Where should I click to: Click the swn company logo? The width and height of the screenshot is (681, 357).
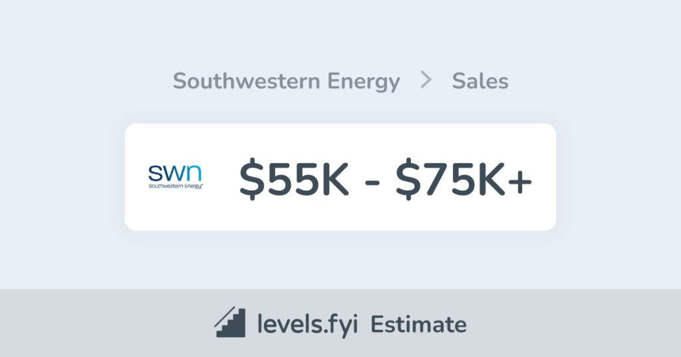pos(176,177)
